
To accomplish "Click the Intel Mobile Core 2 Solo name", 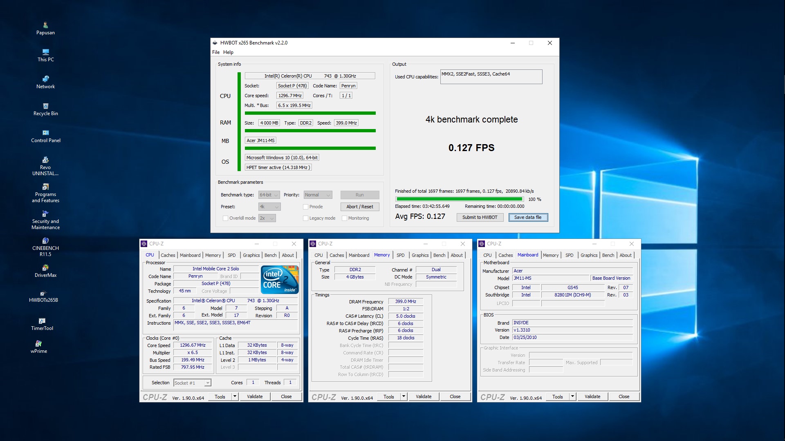I will pos(215,269).
